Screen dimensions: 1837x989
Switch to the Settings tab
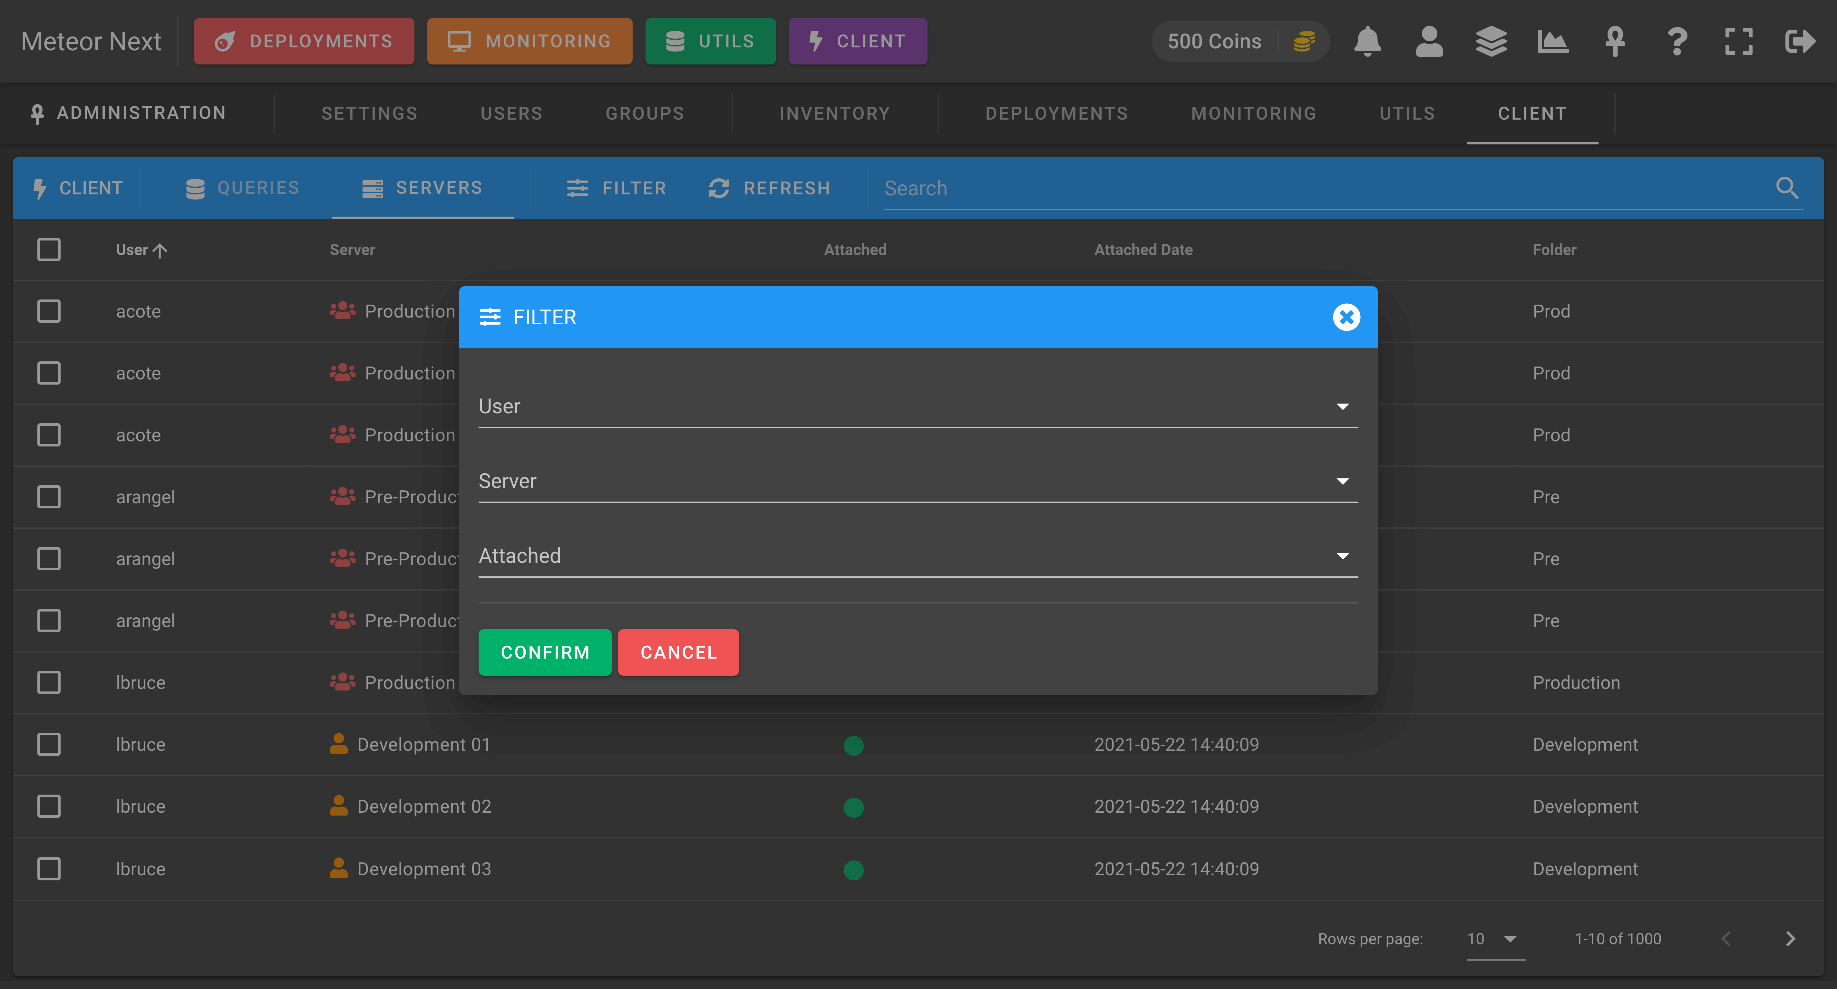click(369, 113)
